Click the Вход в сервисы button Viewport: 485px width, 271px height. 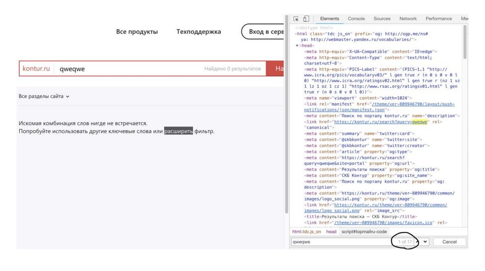pos(263,32)
